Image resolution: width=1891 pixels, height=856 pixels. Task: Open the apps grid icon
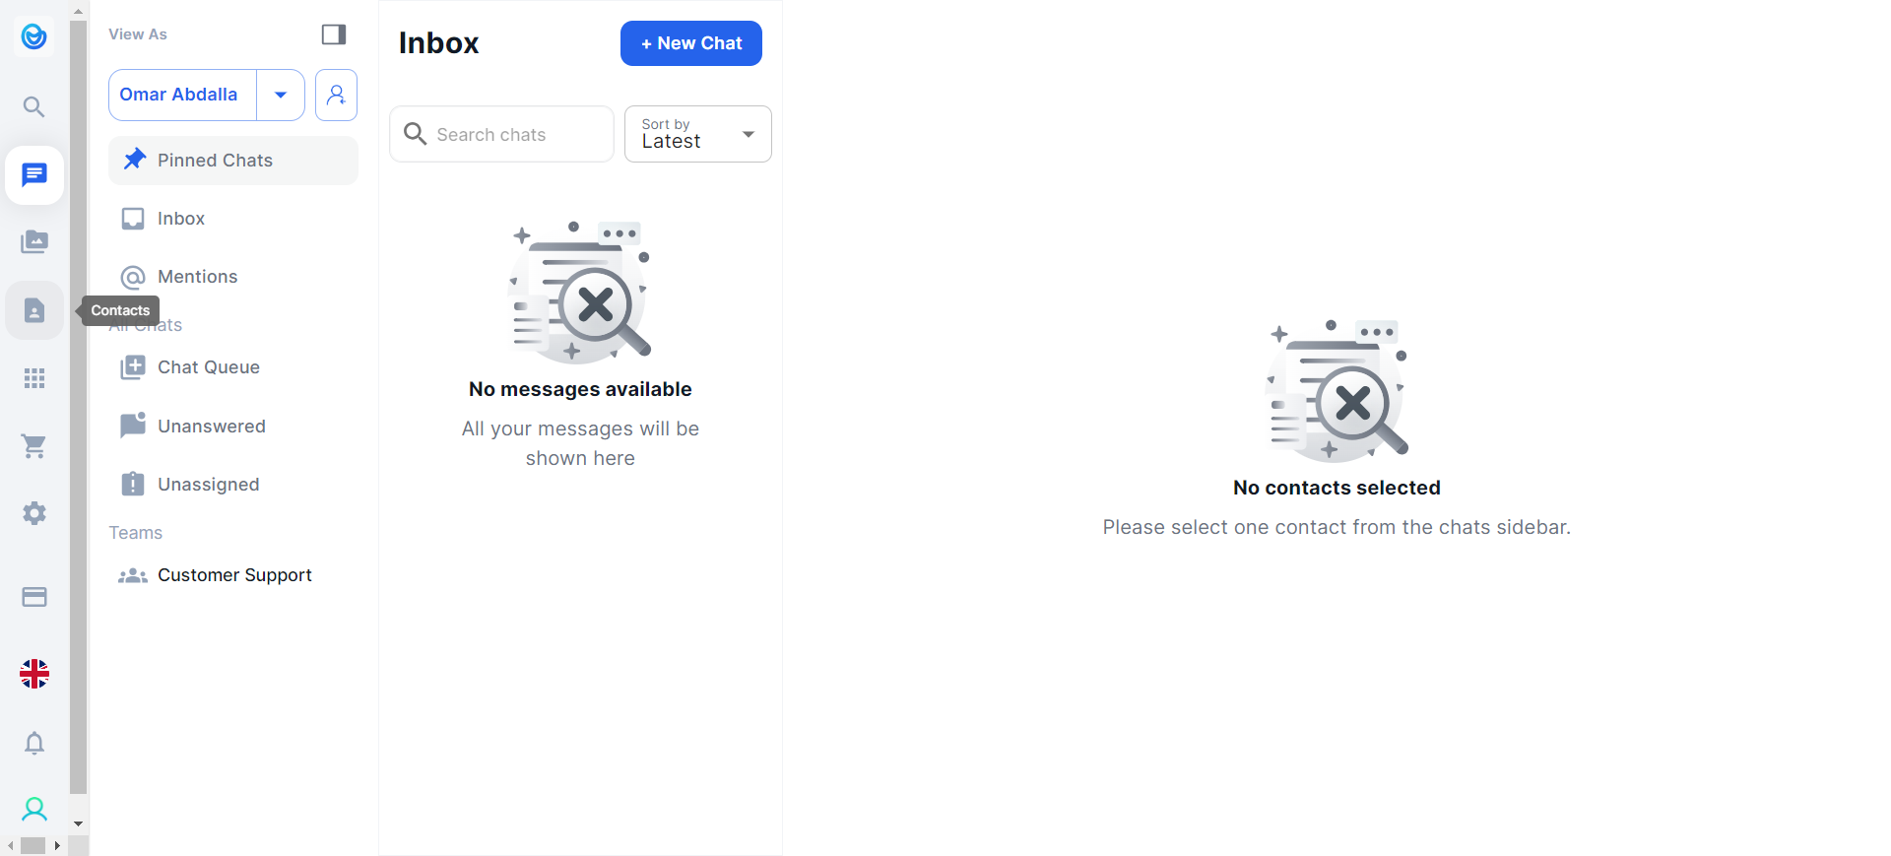click(x=34, y=378)
